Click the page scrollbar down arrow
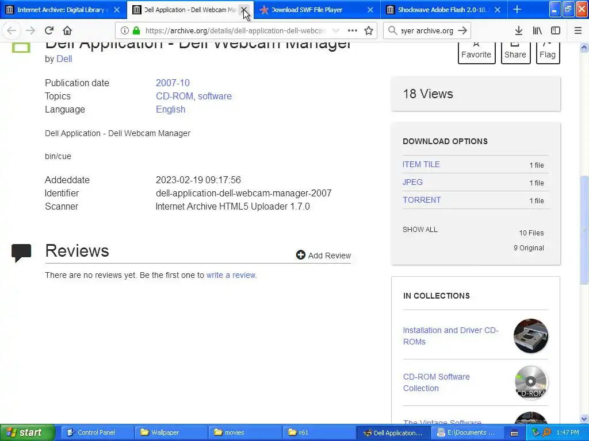The width and height of the screenshot is (589, 441). [584, 419]
